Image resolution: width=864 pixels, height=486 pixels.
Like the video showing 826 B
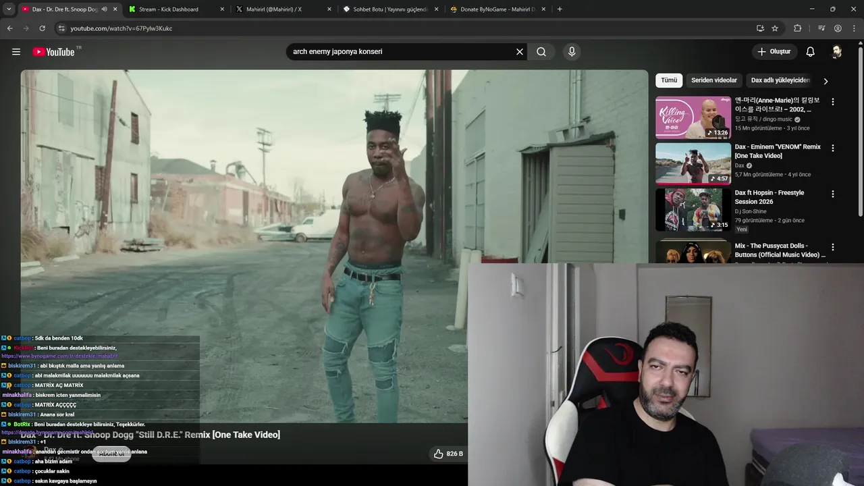448,454
